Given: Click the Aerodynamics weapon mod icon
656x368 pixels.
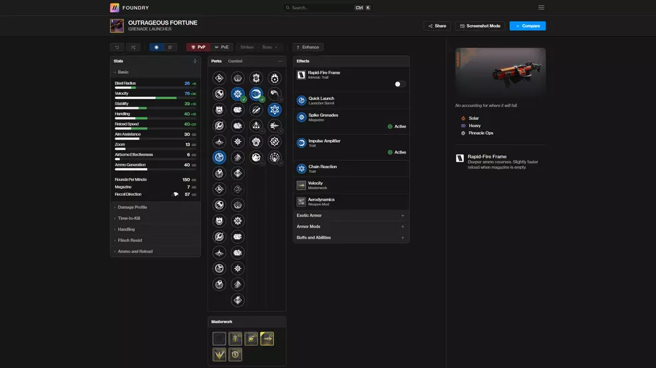Looking at the screenshot, I should pos(301,202).
